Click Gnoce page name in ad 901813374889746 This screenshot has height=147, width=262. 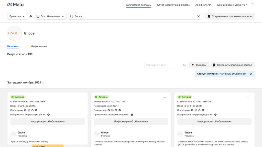(x=188, y=132)
